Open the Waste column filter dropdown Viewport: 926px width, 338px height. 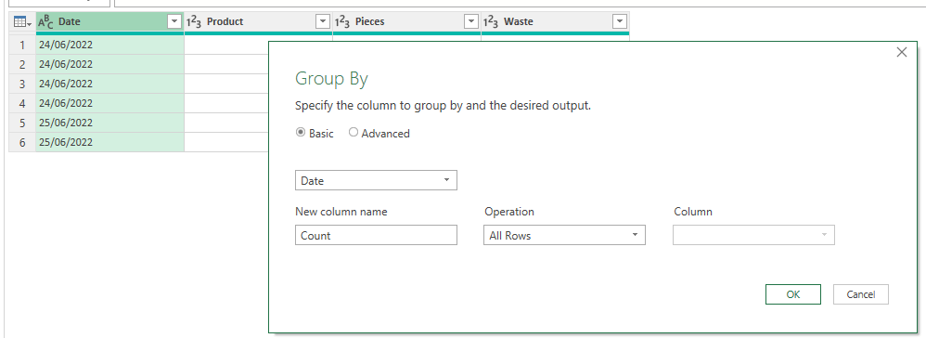coord(620,22)
